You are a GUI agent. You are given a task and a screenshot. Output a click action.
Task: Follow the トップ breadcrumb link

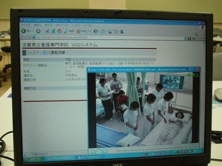(31, 52)
